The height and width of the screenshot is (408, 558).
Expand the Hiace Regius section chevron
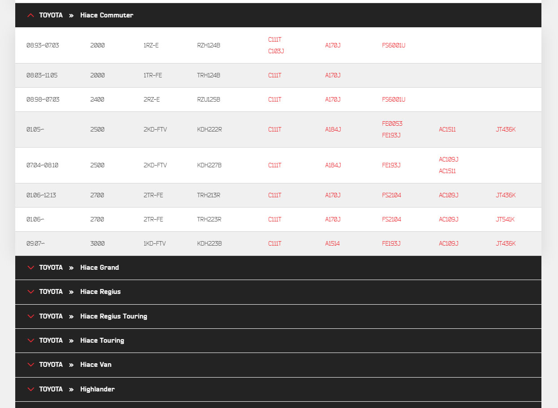30,292
